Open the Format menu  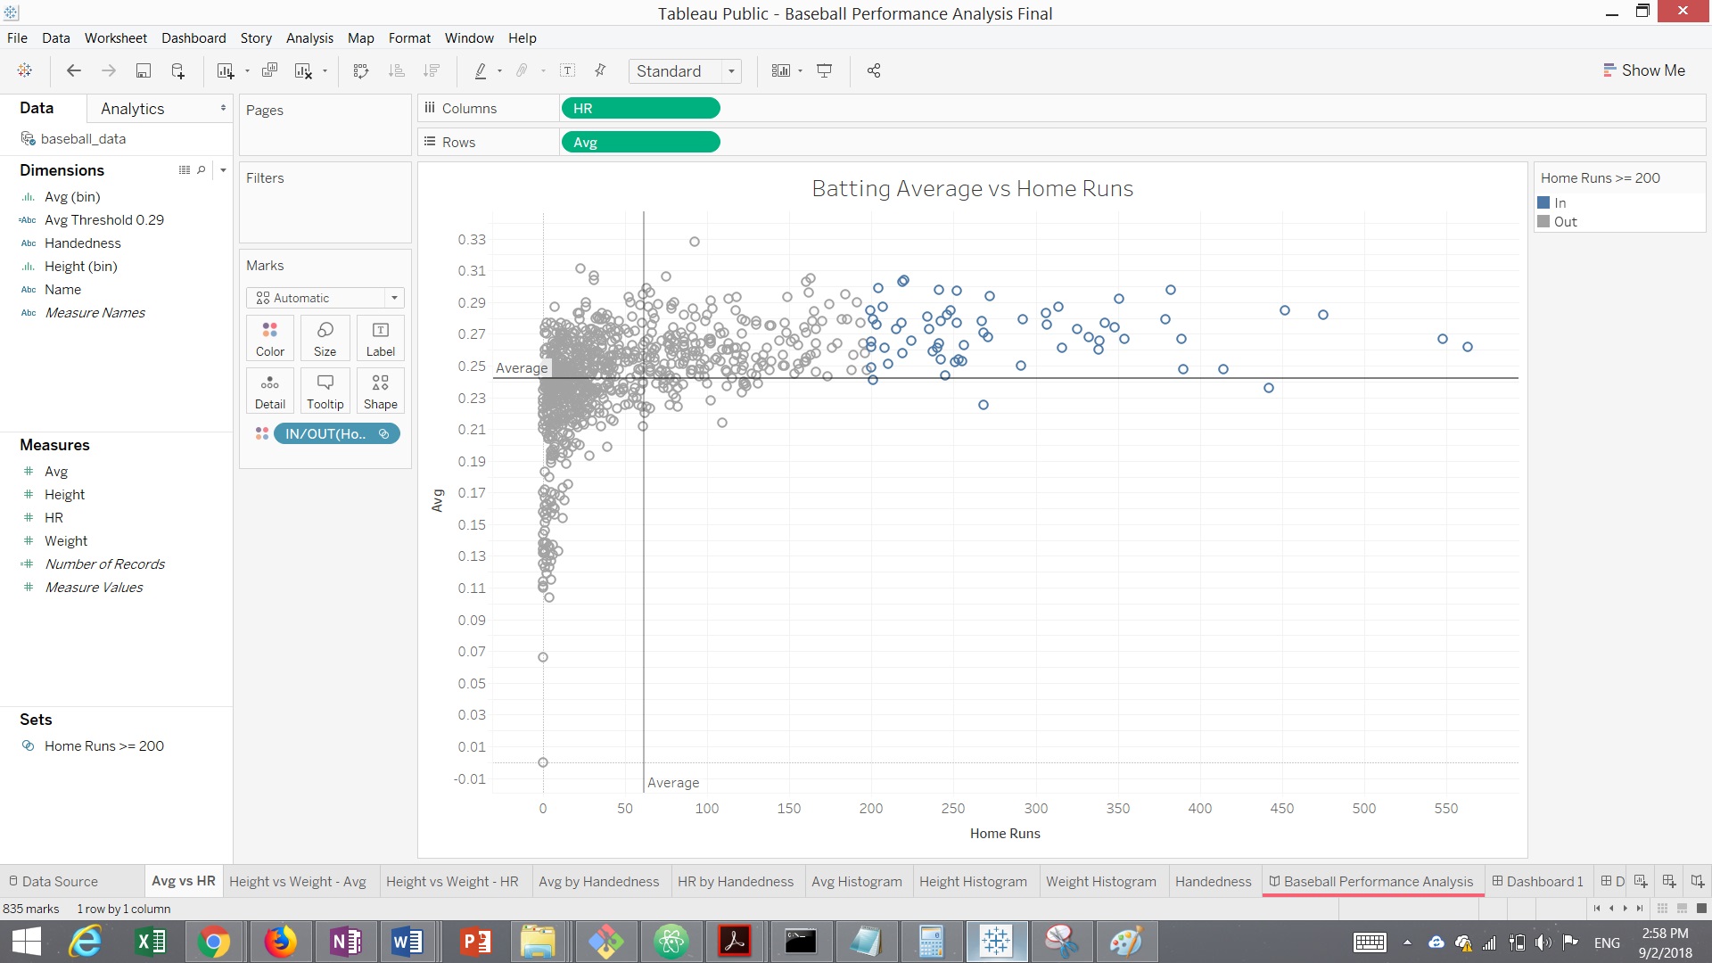(409, 37)
